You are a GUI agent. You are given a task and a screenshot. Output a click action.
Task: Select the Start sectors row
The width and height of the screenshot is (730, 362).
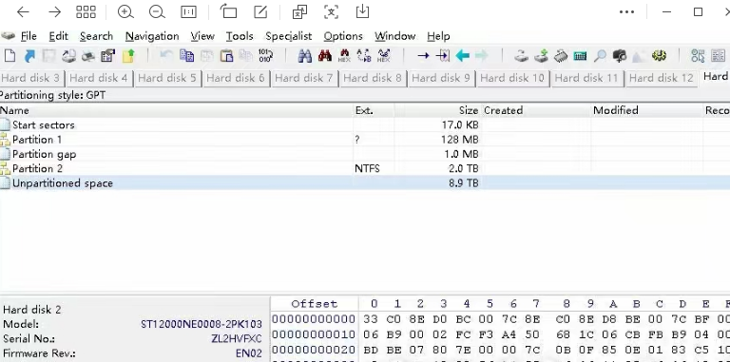[365, 124]
